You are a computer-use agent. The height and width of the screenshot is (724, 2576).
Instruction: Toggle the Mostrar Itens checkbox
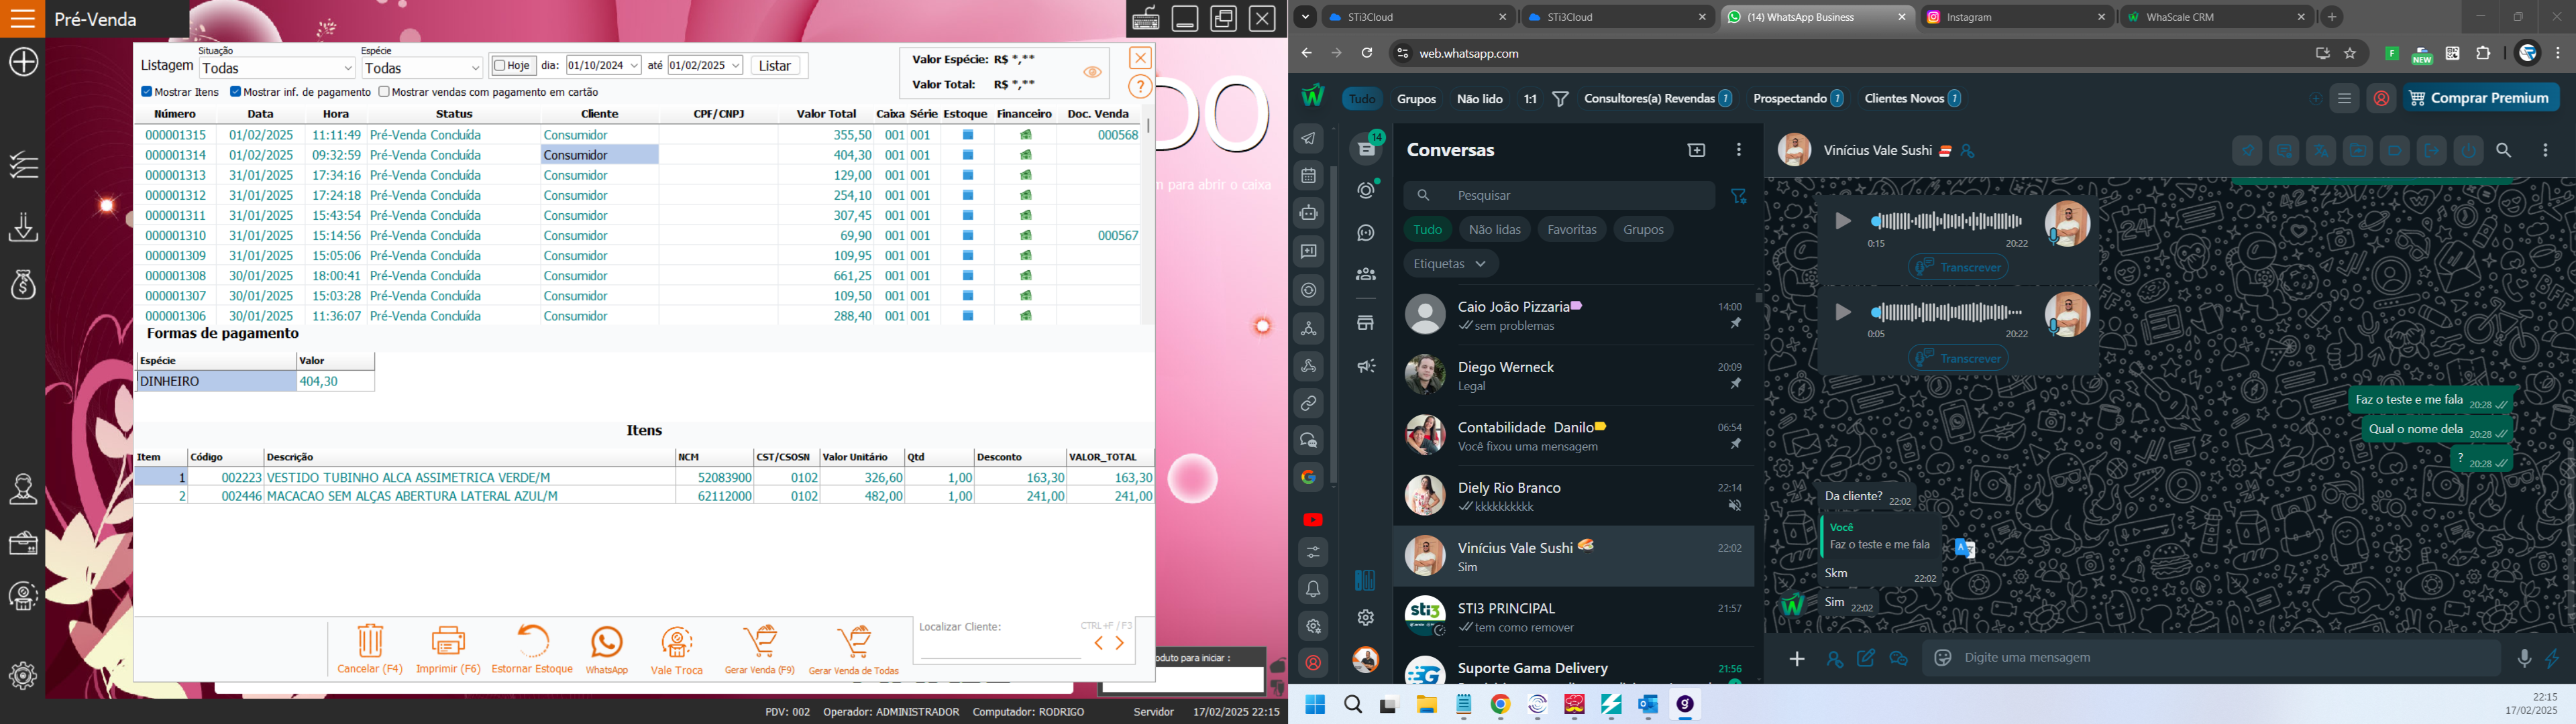pyautogui.click(x=147, y=92)
